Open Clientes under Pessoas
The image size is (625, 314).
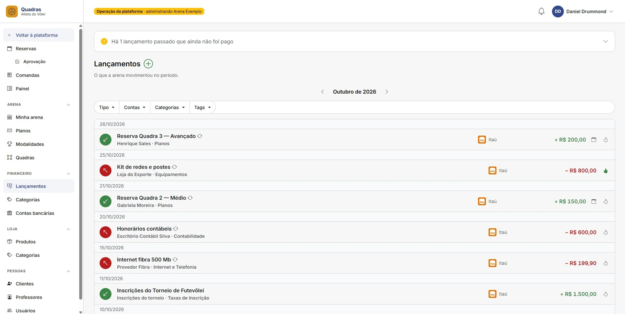coord(39,284)
